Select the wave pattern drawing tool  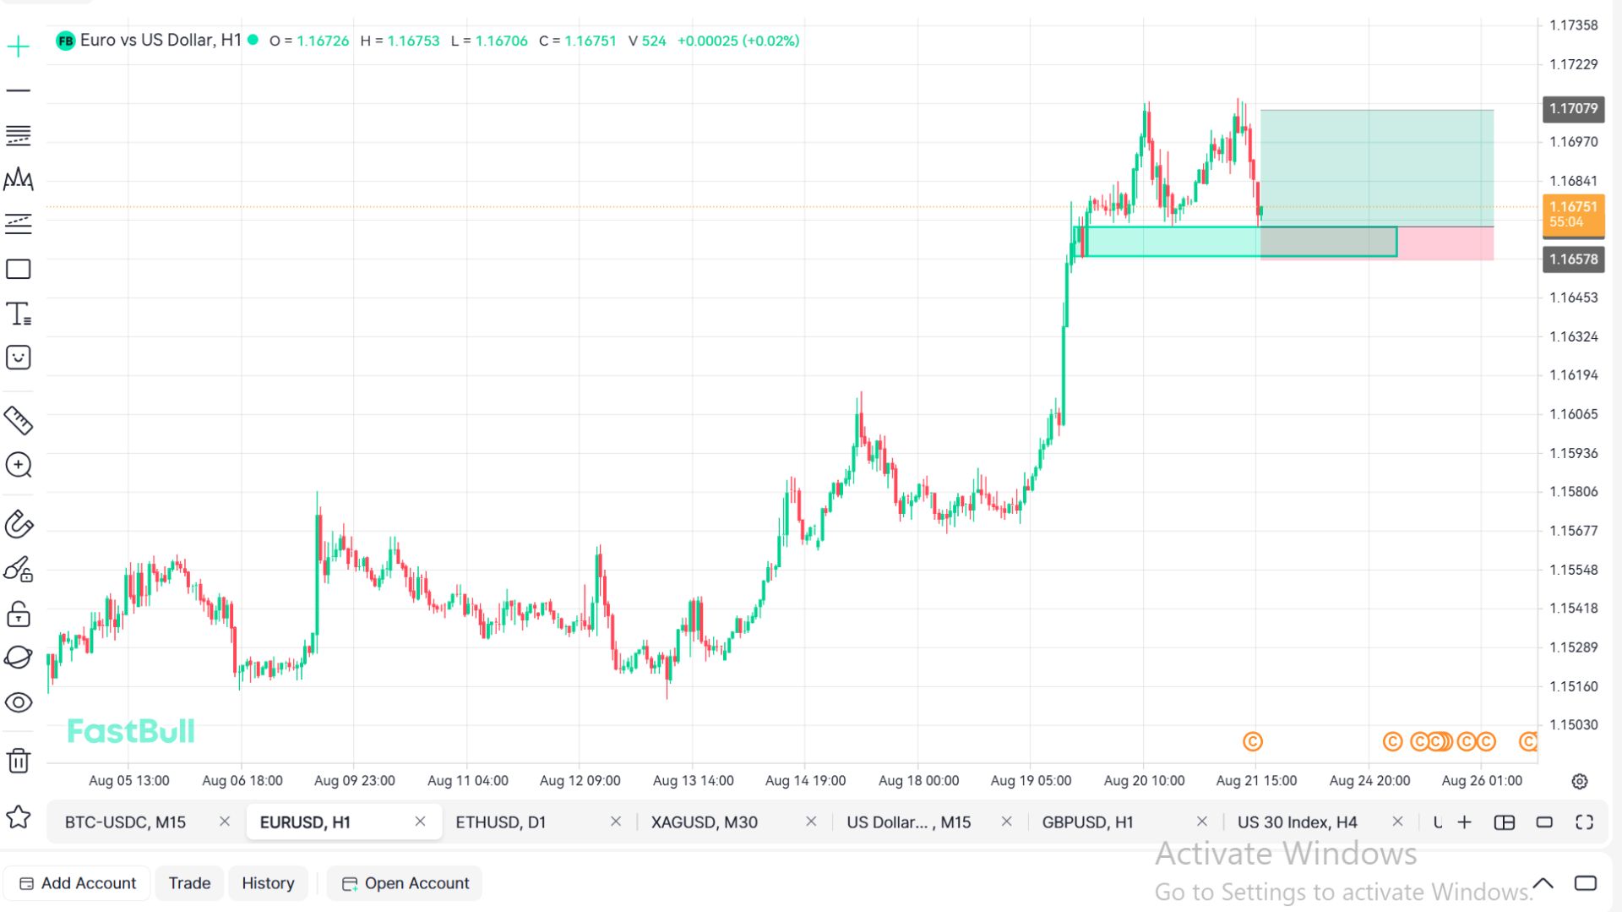[19, 179]
